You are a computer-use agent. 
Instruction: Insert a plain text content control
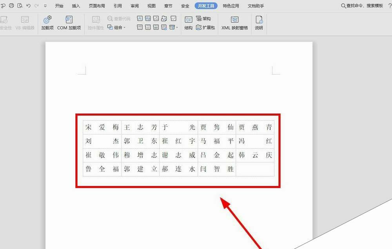pos(148,18)
